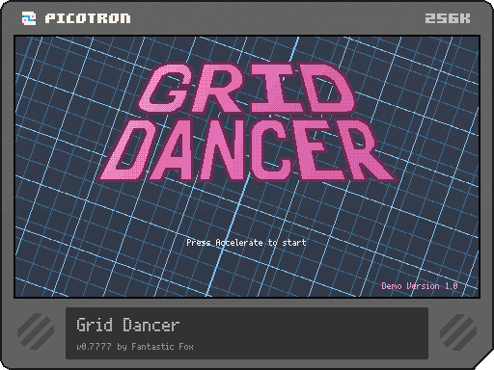
Task: Click the dark cartridge label panel
Action: [247, 333]
